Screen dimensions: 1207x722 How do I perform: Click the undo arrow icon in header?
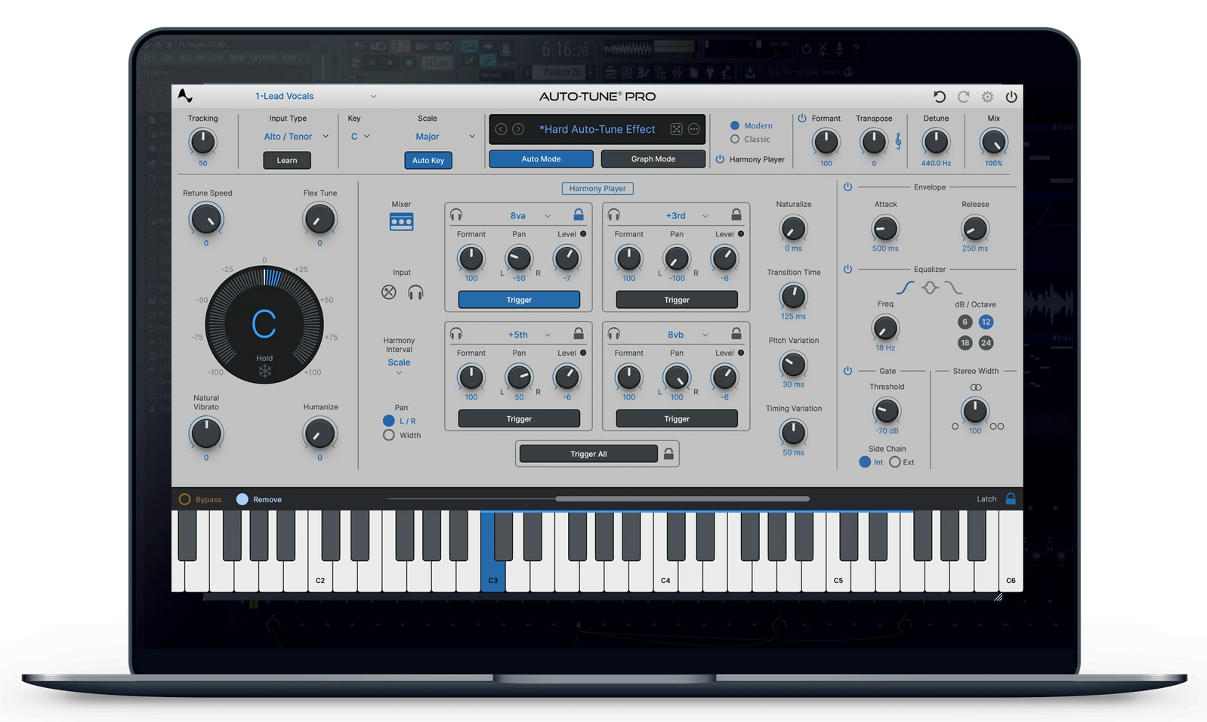point(939,97)
